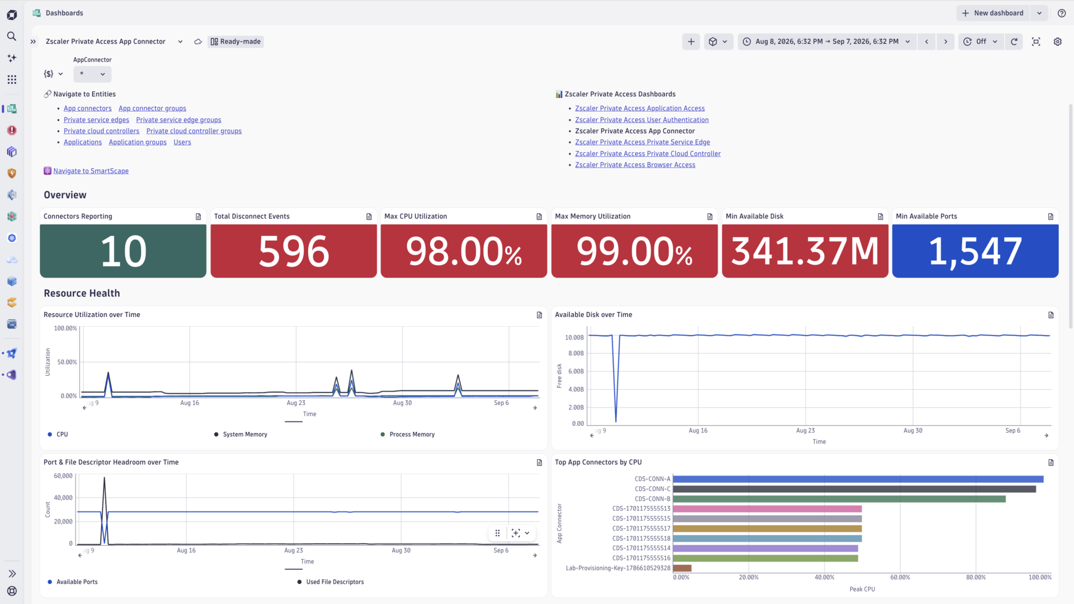Expand the variables {$} dropdown
Image resolution: width=1074 pixels, height=604 pixels.
click(x=53, y=74)
